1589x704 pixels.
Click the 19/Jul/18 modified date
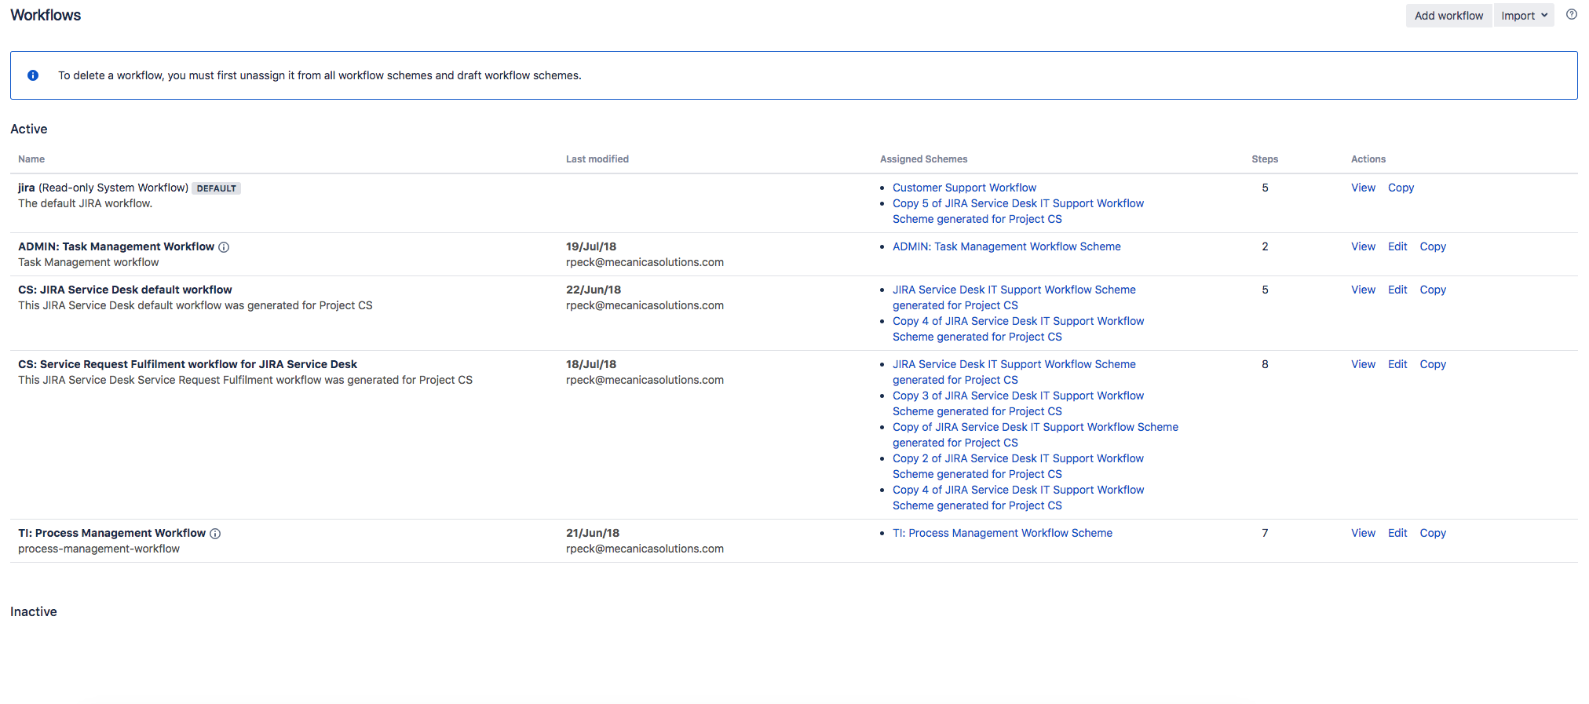pyautogui.click(x=591, y=246)
